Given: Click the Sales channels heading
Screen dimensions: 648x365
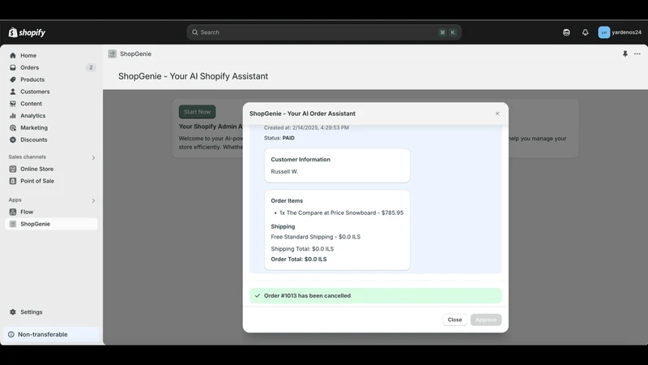Looking at the screenshot, I should 28,157.
